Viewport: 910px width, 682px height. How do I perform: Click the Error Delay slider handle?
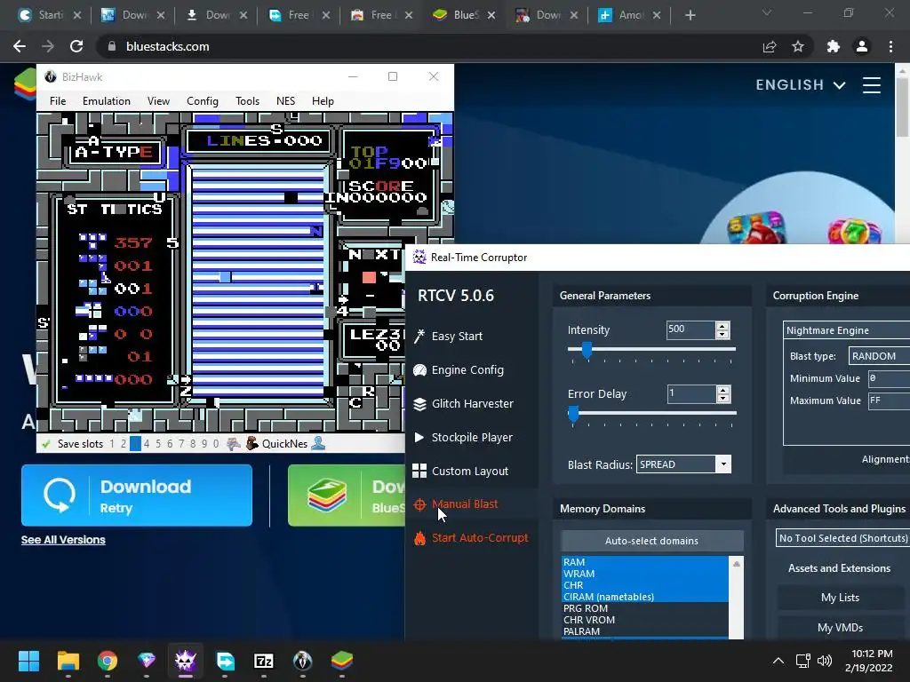coord(573,414)
